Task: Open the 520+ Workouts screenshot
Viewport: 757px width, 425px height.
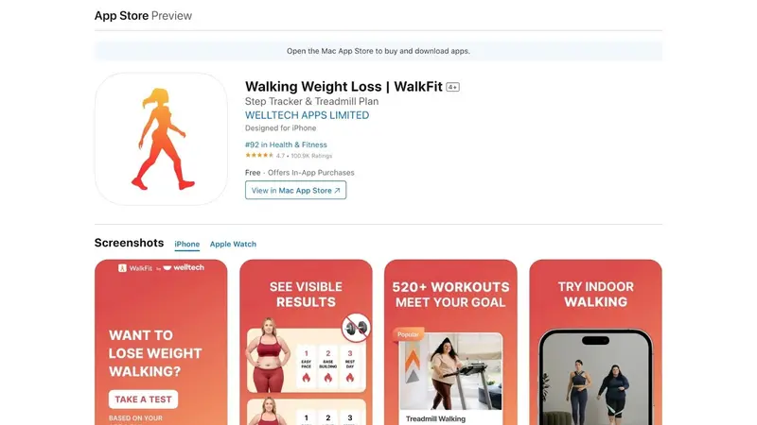Action: point(450,342)
